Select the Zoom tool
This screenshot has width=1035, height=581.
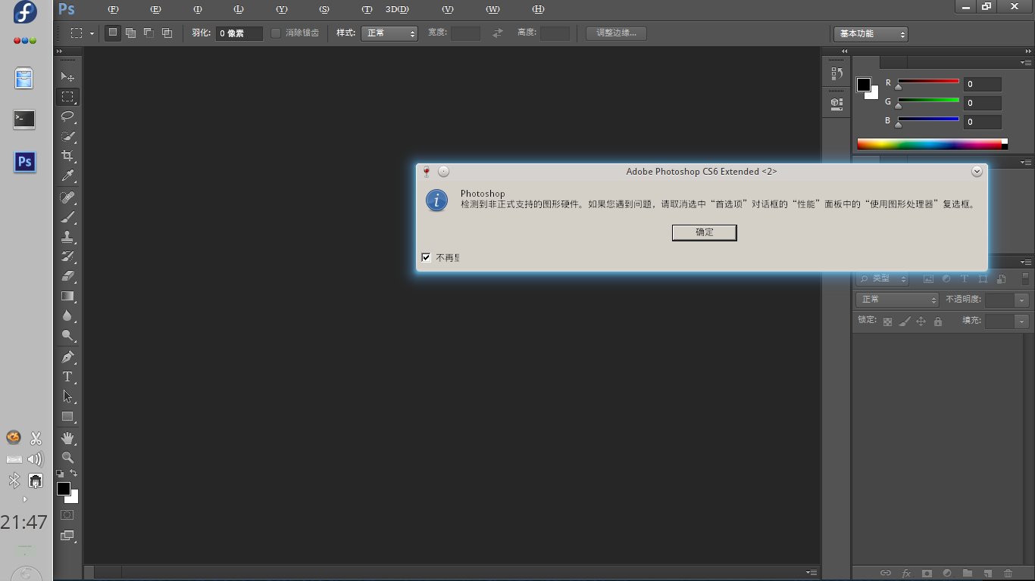pos(67,458)
